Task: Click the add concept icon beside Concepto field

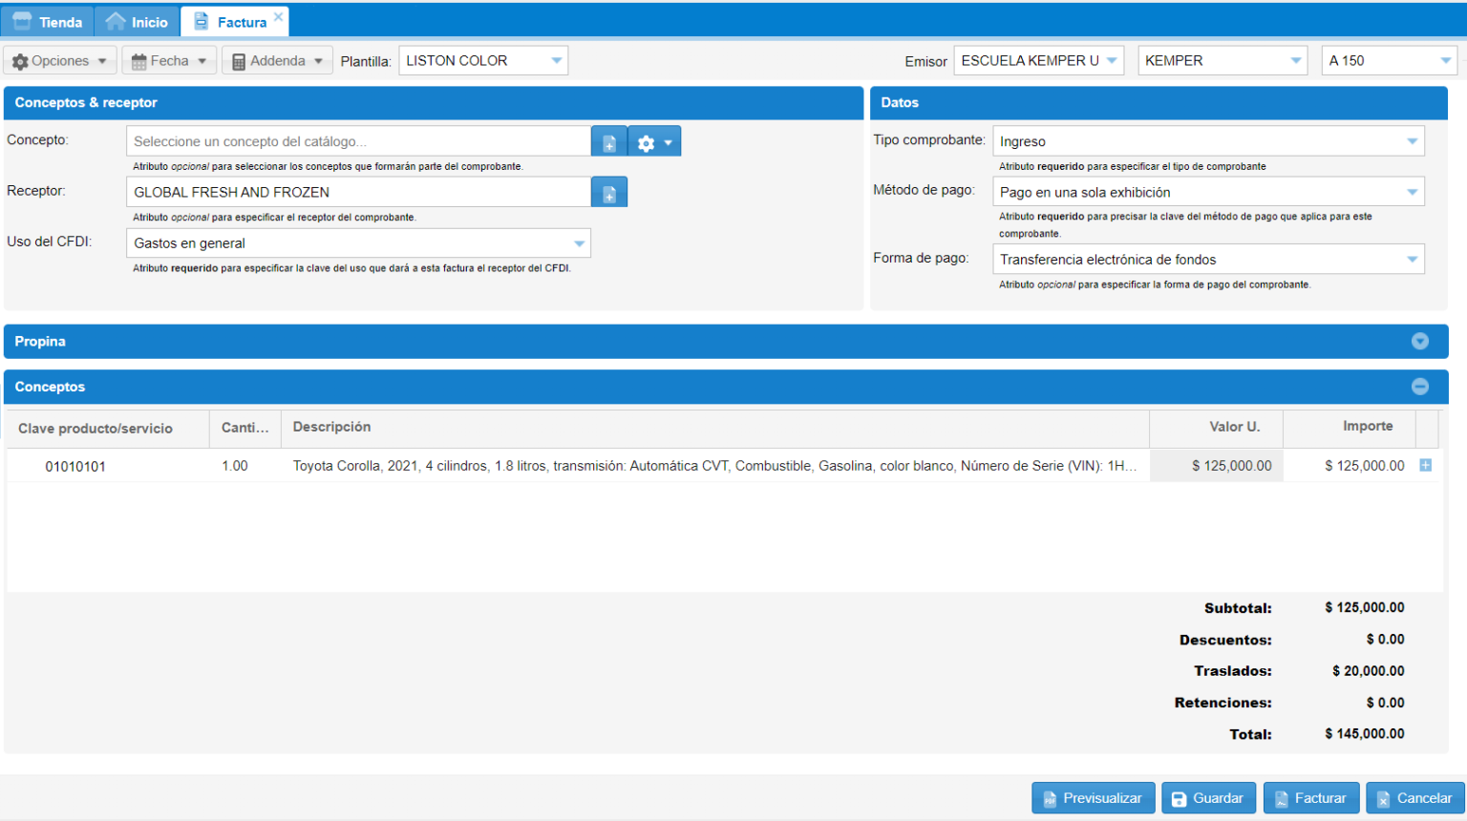Action: (609, 142)
